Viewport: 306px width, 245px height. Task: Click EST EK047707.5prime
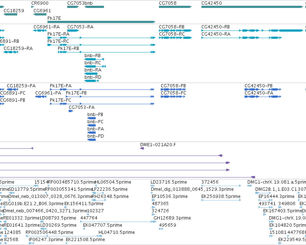(x=84, y=229)
